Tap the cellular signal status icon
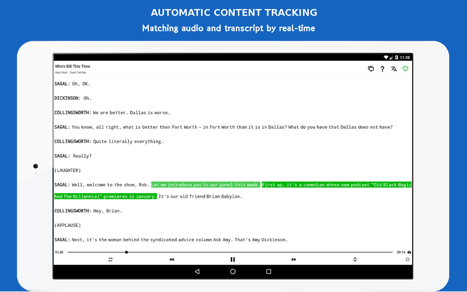Screen dimensions: 467x292 (391, 57)
